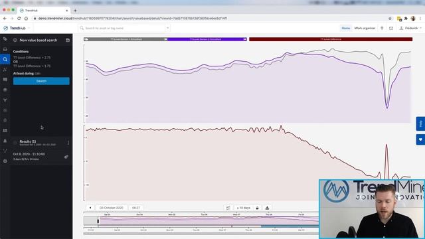Screen dimensions: 425x239
Task: Select the magnifier Search tool in the sidebar
Action: point(5,59)
